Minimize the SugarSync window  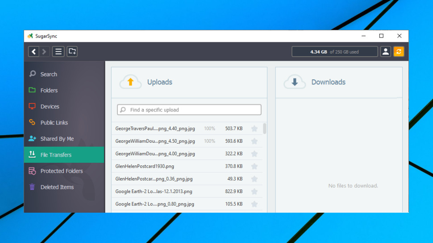[x=363, y=36]
